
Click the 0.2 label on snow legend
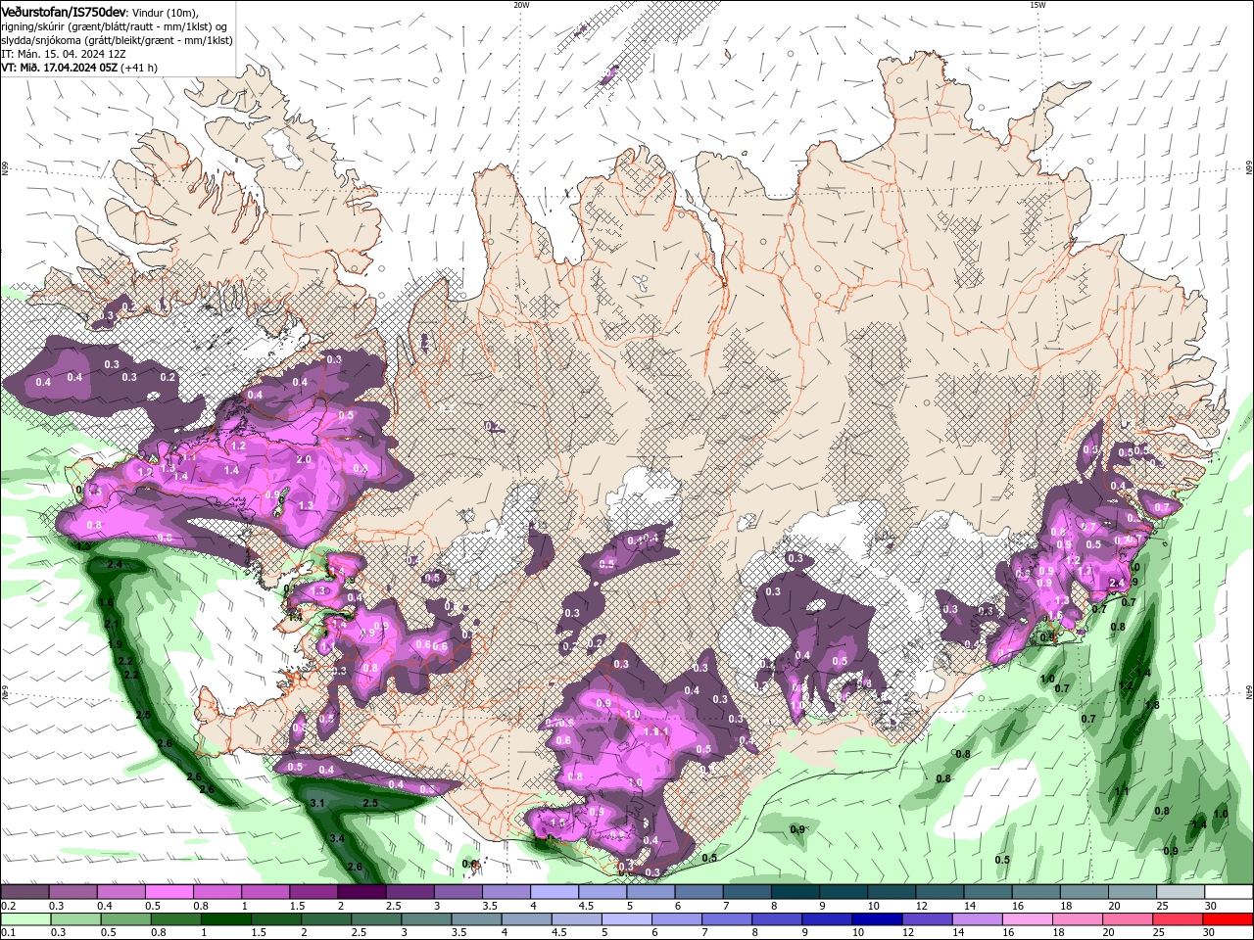coord(7,907)
